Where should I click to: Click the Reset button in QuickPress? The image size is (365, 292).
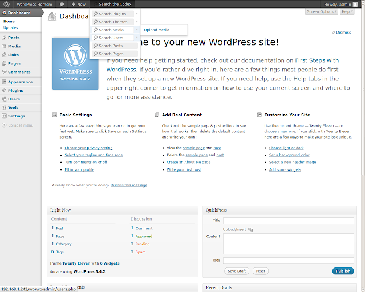click(x=260, y=271)
